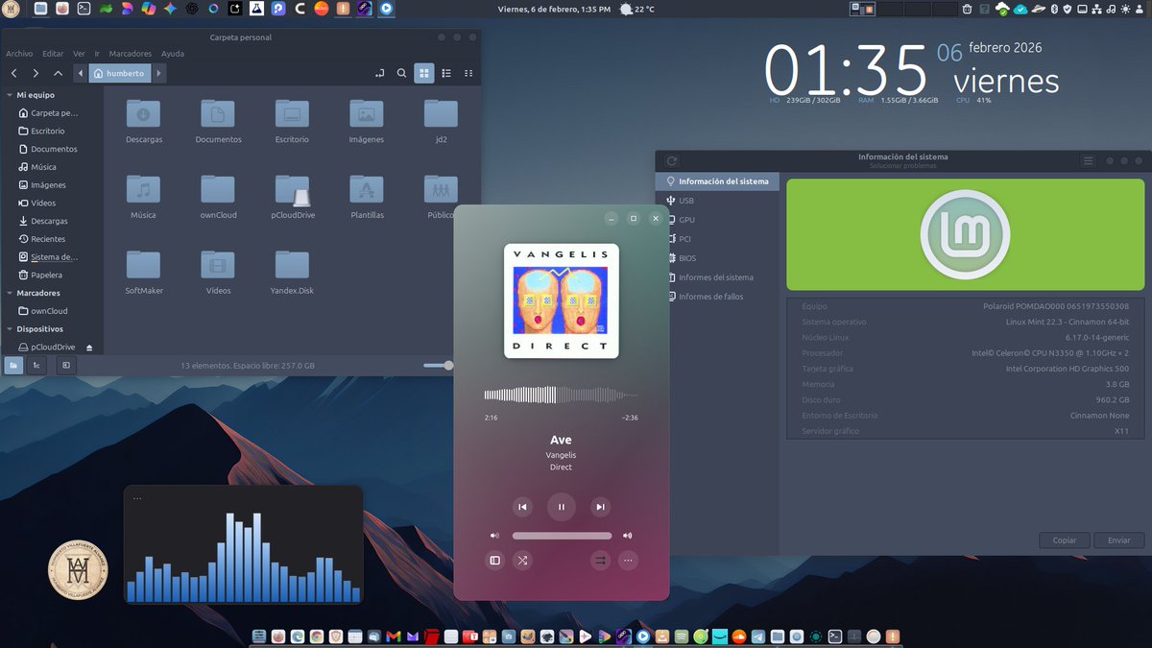Open the weather applet showing 22 °C
1152x648 pixels.
coord(637,9)
